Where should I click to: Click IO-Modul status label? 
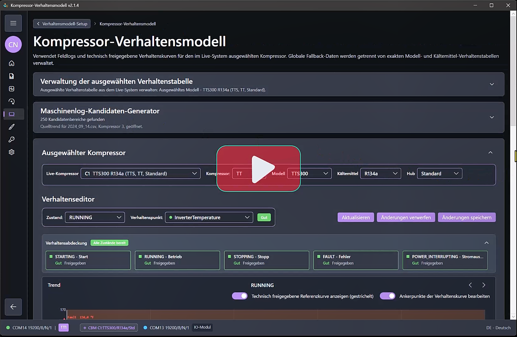(202, 327)
